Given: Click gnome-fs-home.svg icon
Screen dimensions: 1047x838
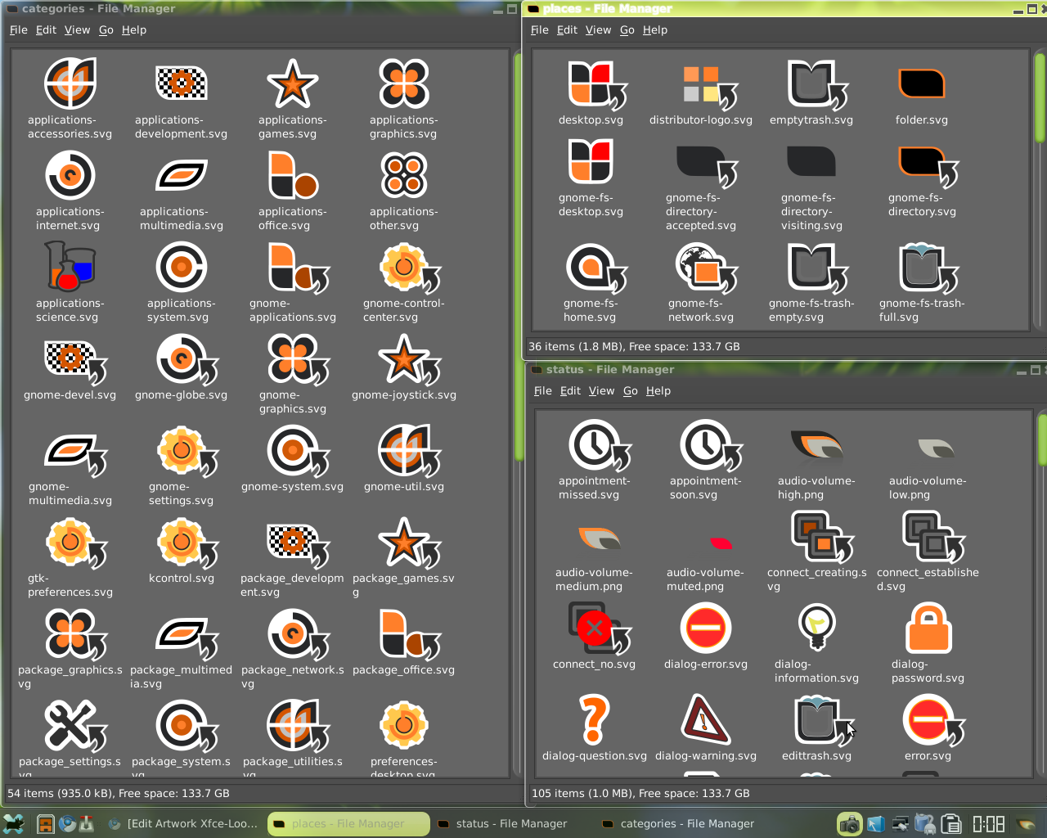Looking at the screenshot, I should pos(596,268).
